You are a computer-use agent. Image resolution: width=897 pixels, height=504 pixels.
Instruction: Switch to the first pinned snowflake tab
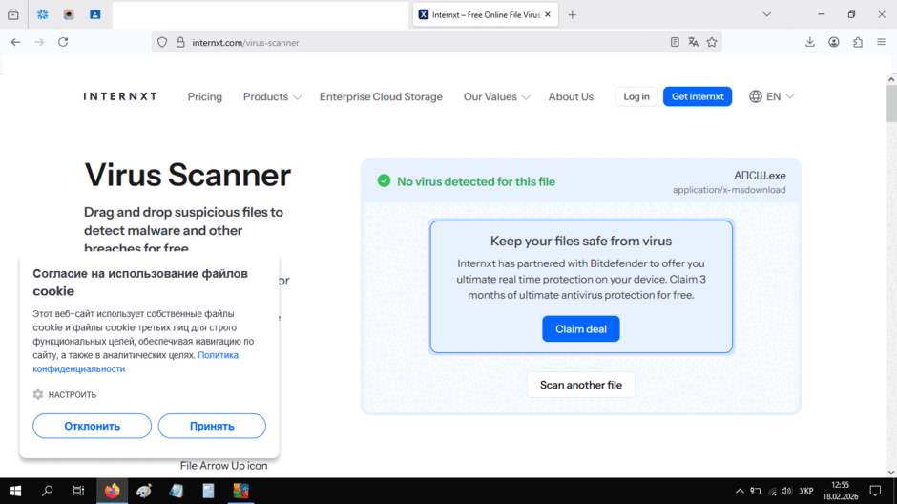[42, 15]
